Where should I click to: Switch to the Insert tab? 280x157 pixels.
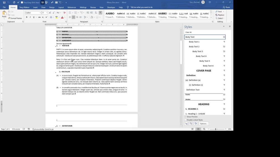coord(35,7)
